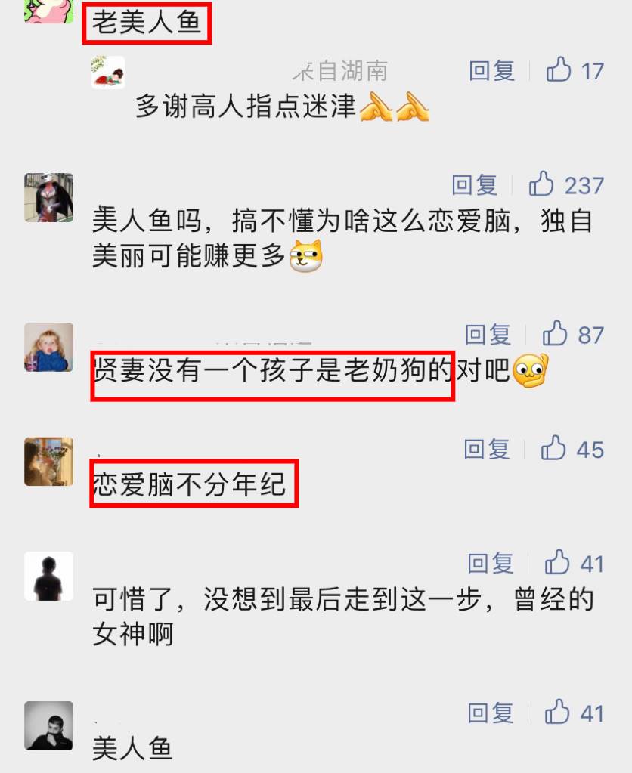
Task: Open avatar of 多谢高人 commenter
Action: [x=108, y=72]
